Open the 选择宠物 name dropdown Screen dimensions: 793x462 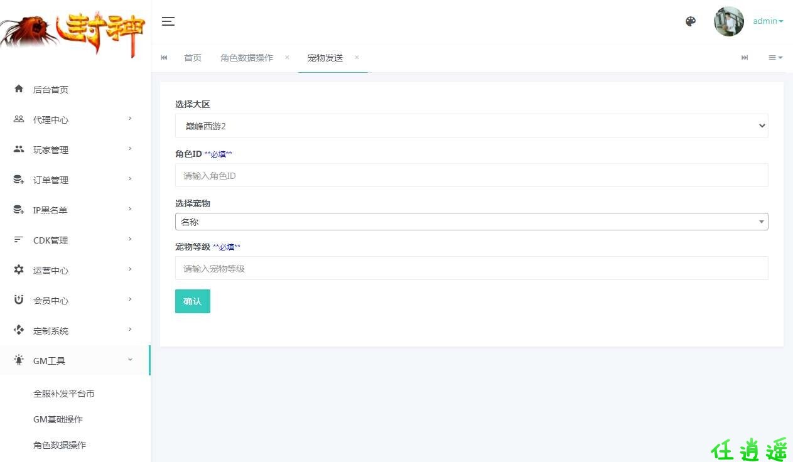tap(471, 222)
